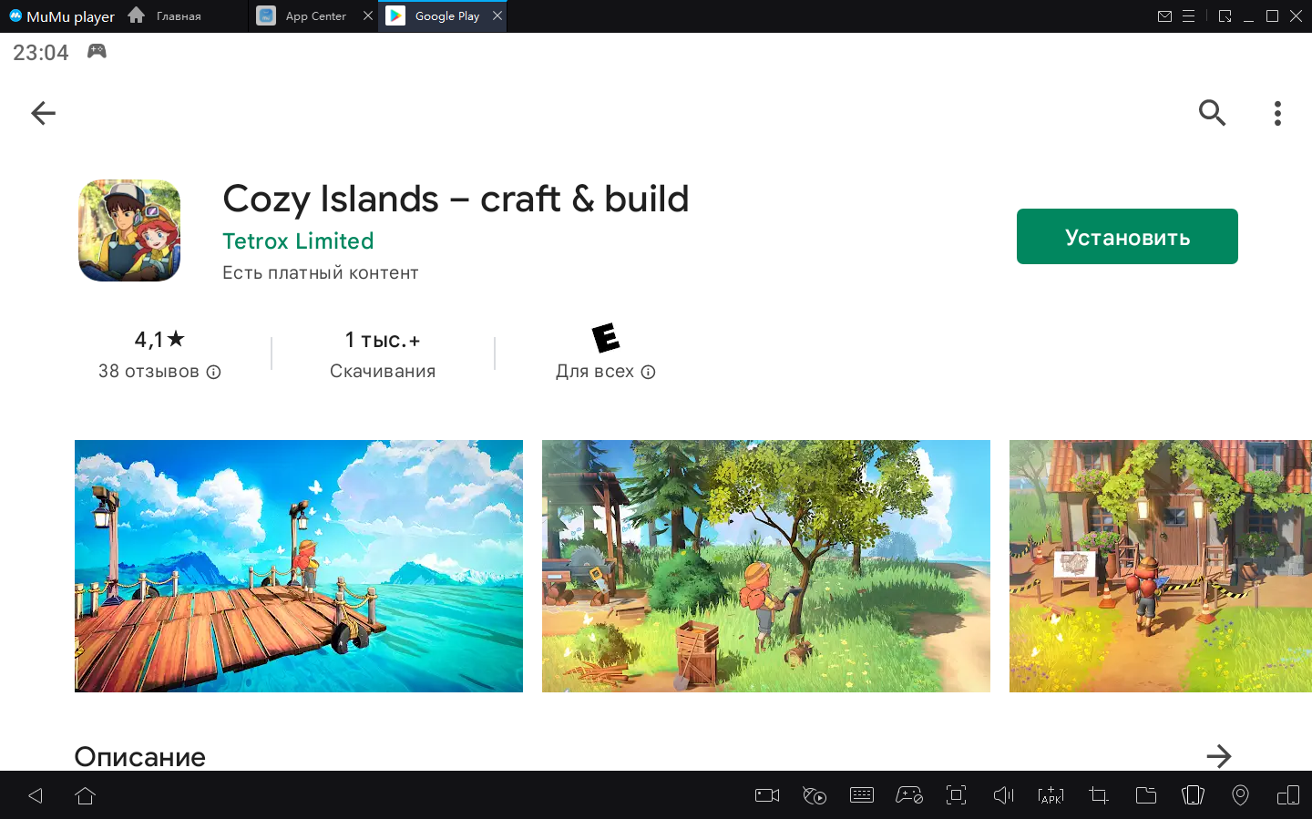The height and width of the screenshot is (819, 1312).
Task: Open the Google Play search magnifier
Action: [x=1211, y=113]
